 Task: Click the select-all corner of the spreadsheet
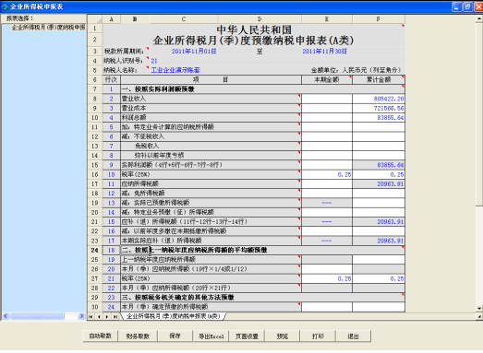point(95,19)
